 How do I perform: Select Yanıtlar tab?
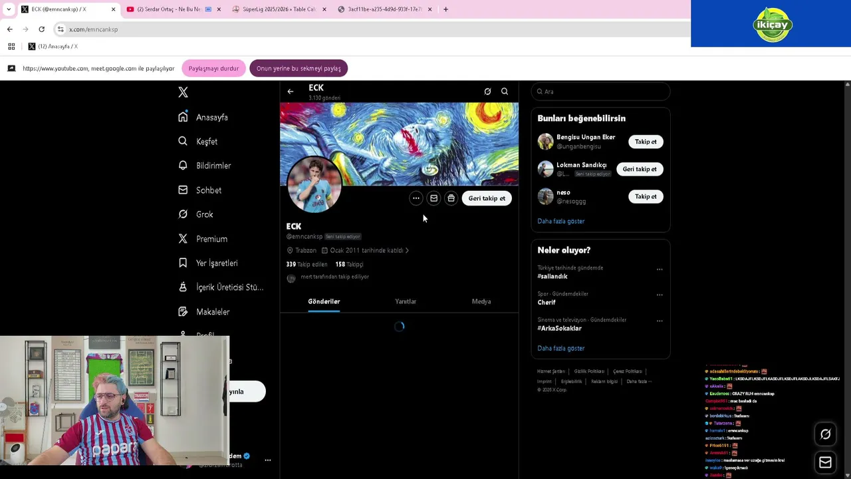click(406, 301)
